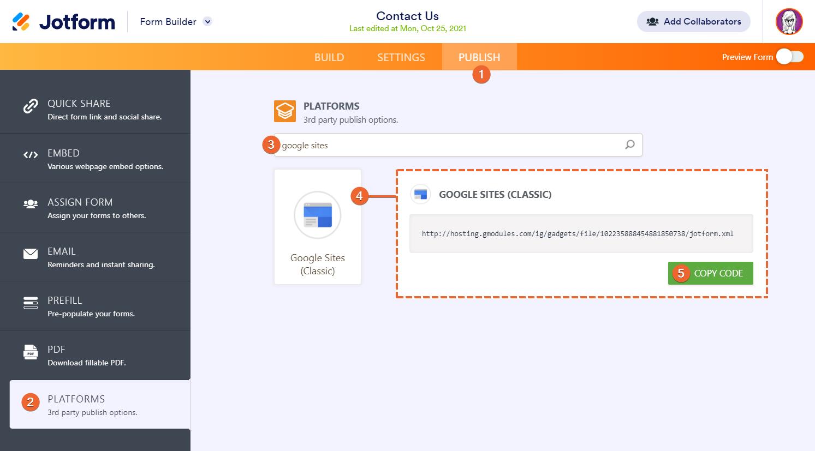The height and width of the screenshot is (451, 815).
Task: Click the Form Builder label
Action: [x=168, y=22]
